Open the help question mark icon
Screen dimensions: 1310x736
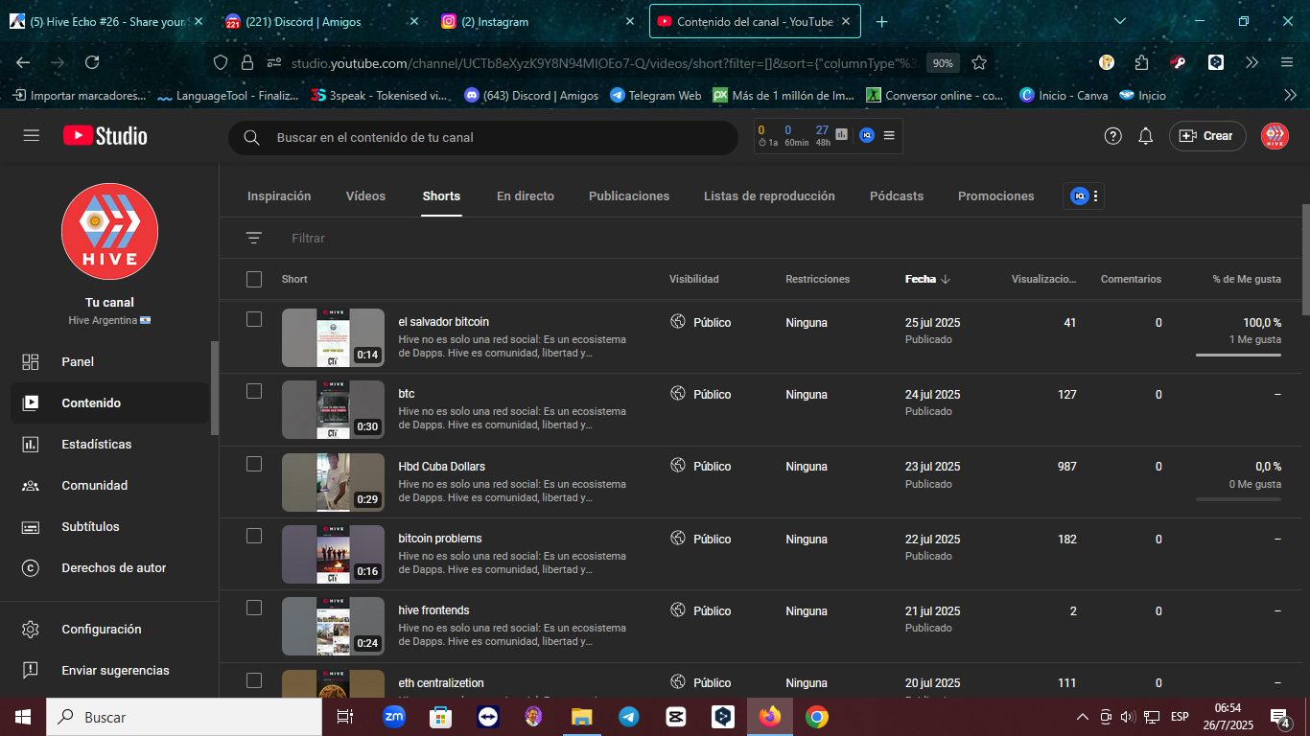(1112, 136)
